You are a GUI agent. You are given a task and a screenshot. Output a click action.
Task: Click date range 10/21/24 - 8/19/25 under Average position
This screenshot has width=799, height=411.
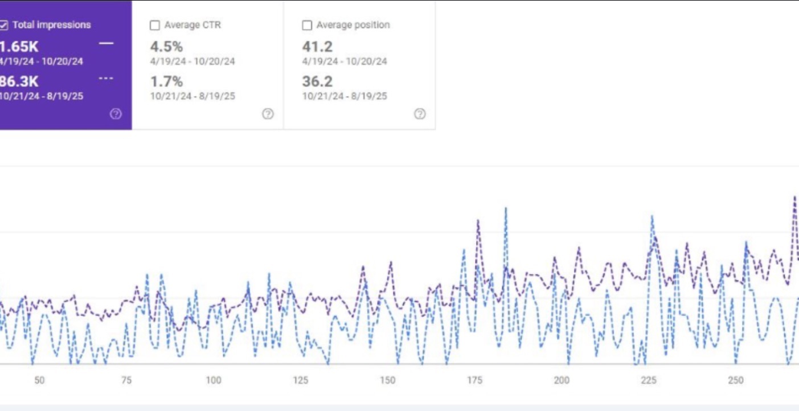coord(345,96)
